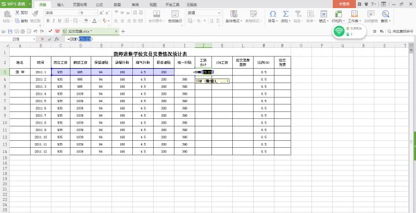Screen dimensions: 416x213
Task: Open the Conditional Formatting (条件格式) menu
Action: tap(234, 16)
